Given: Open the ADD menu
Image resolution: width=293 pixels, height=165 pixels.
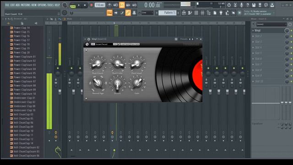Looking at the screenshot, I should point(17,5).
